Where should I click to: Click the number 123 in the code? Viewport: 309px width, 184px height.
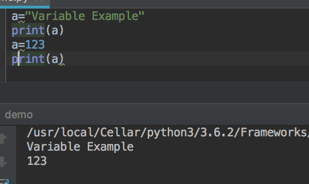(35, 45)
